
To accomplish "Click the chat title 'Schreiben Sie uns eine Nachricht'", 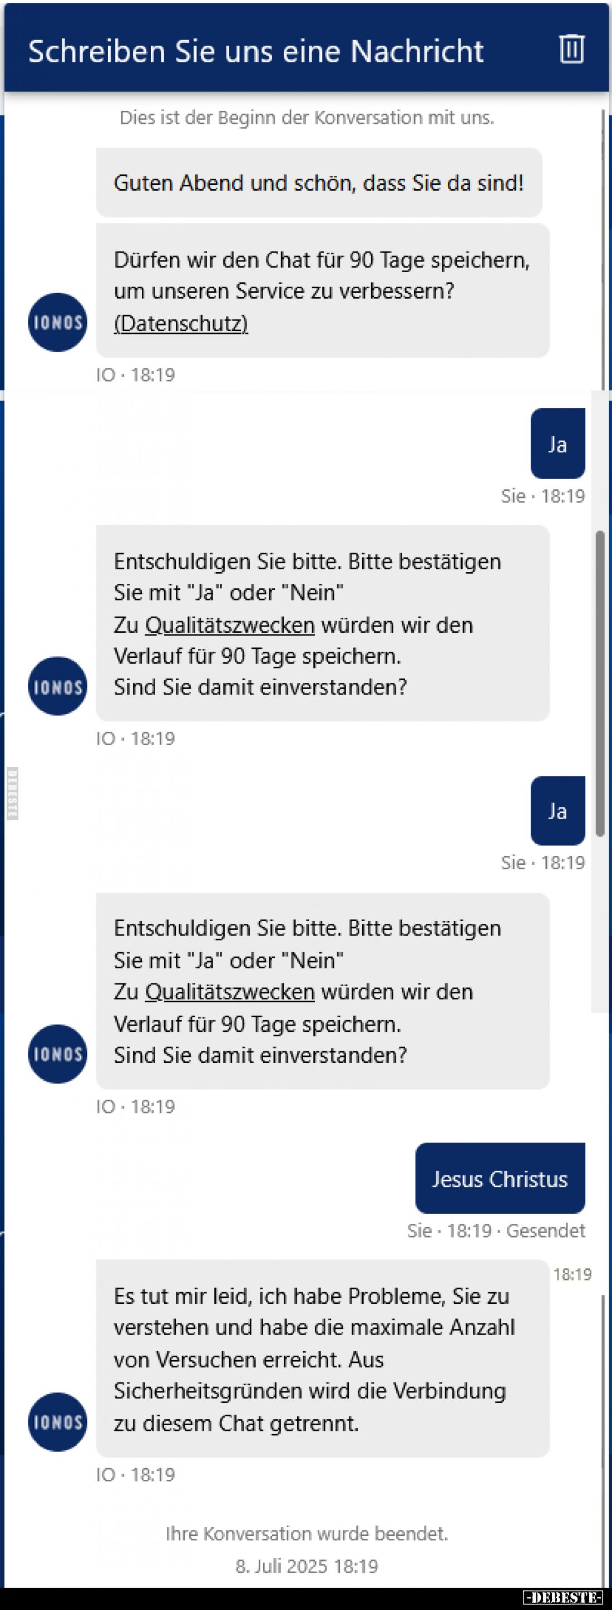I will coord(256,51).
